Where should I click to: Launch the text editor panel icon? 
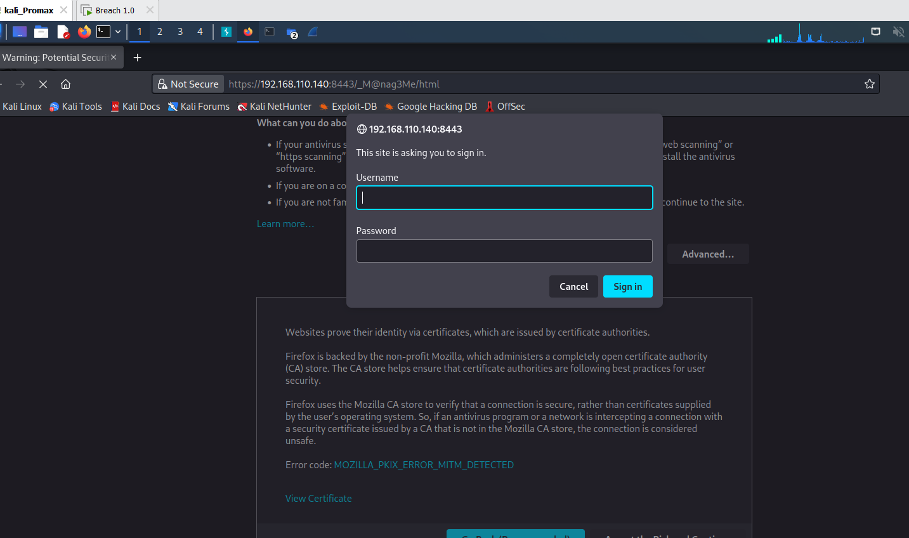63,32
